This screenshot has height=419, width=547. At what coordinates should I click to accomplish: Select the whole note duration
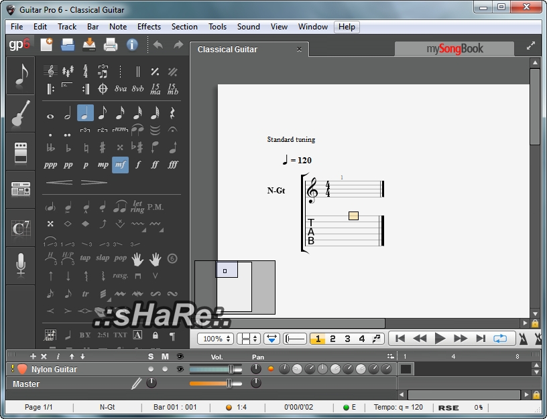point(50,116)
